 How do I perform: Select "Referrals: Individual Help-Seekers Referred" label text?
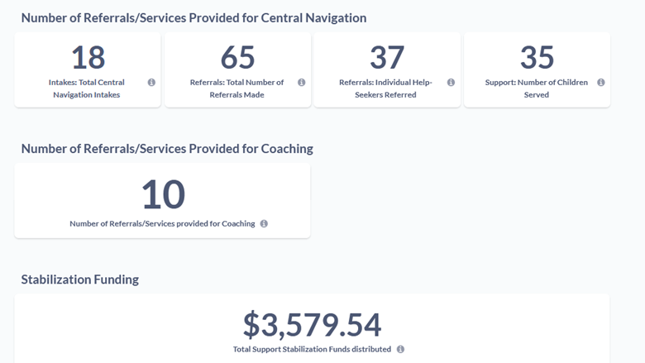tap(386, 88)
